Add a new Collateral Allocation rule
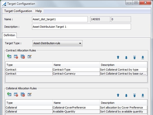153x115 pixels. 9,94
